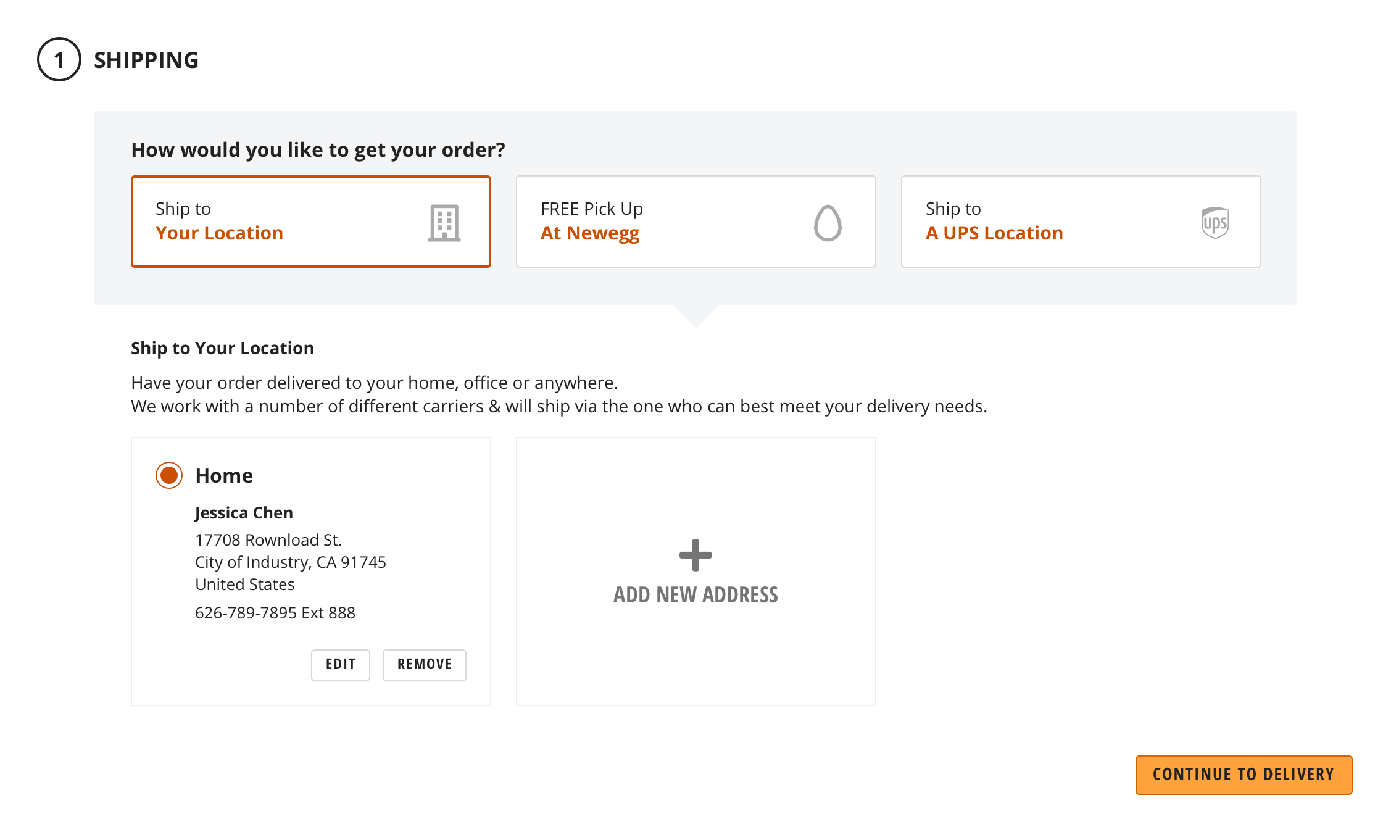Screen dimensions: 1391x832
Task: Click the "Ship to Your Location" subheading
Action: pos(222,348)
